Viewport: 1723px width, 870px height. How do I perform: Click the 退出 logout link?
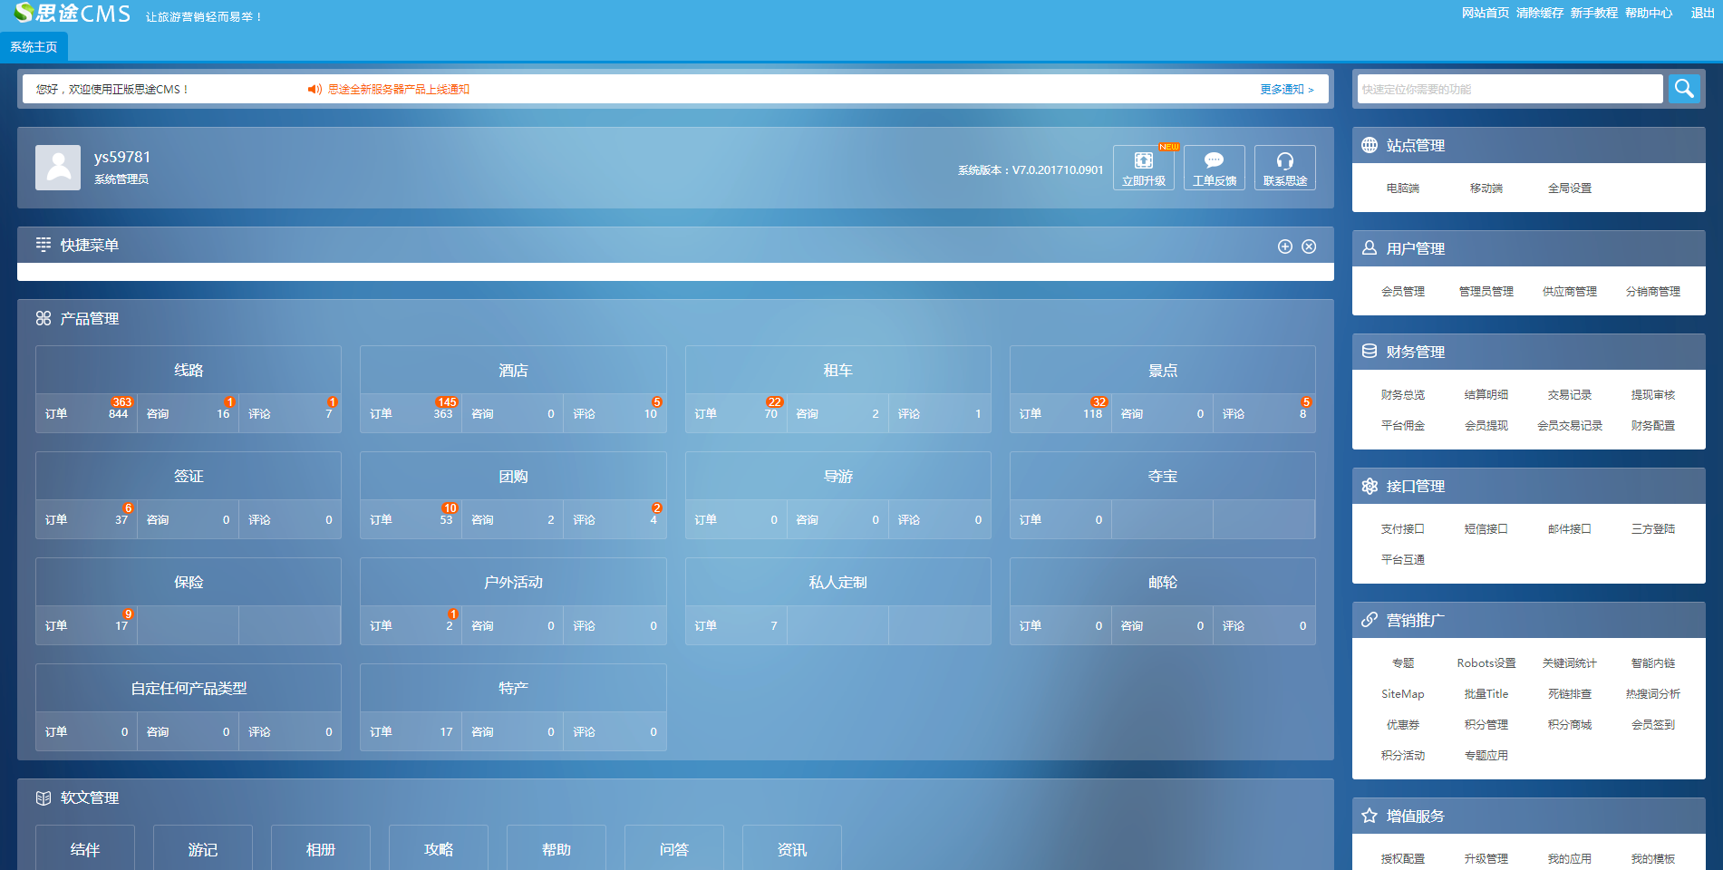point(1702,13)
